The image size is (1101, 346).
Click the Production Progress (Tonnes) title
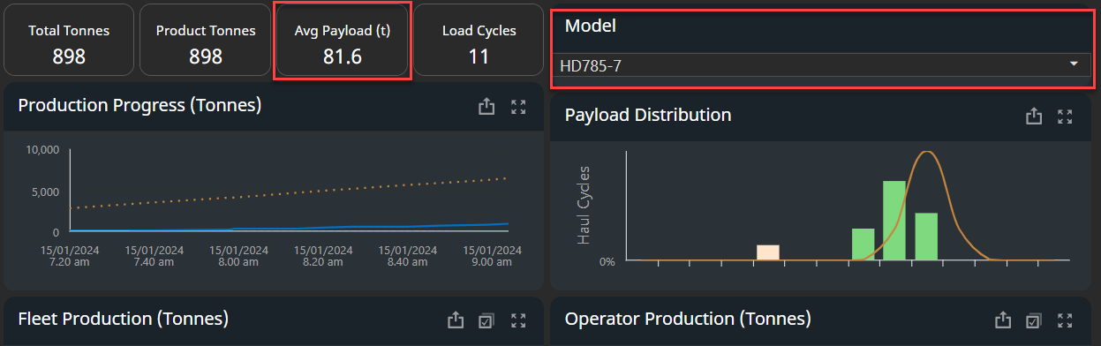pos(140,106)
